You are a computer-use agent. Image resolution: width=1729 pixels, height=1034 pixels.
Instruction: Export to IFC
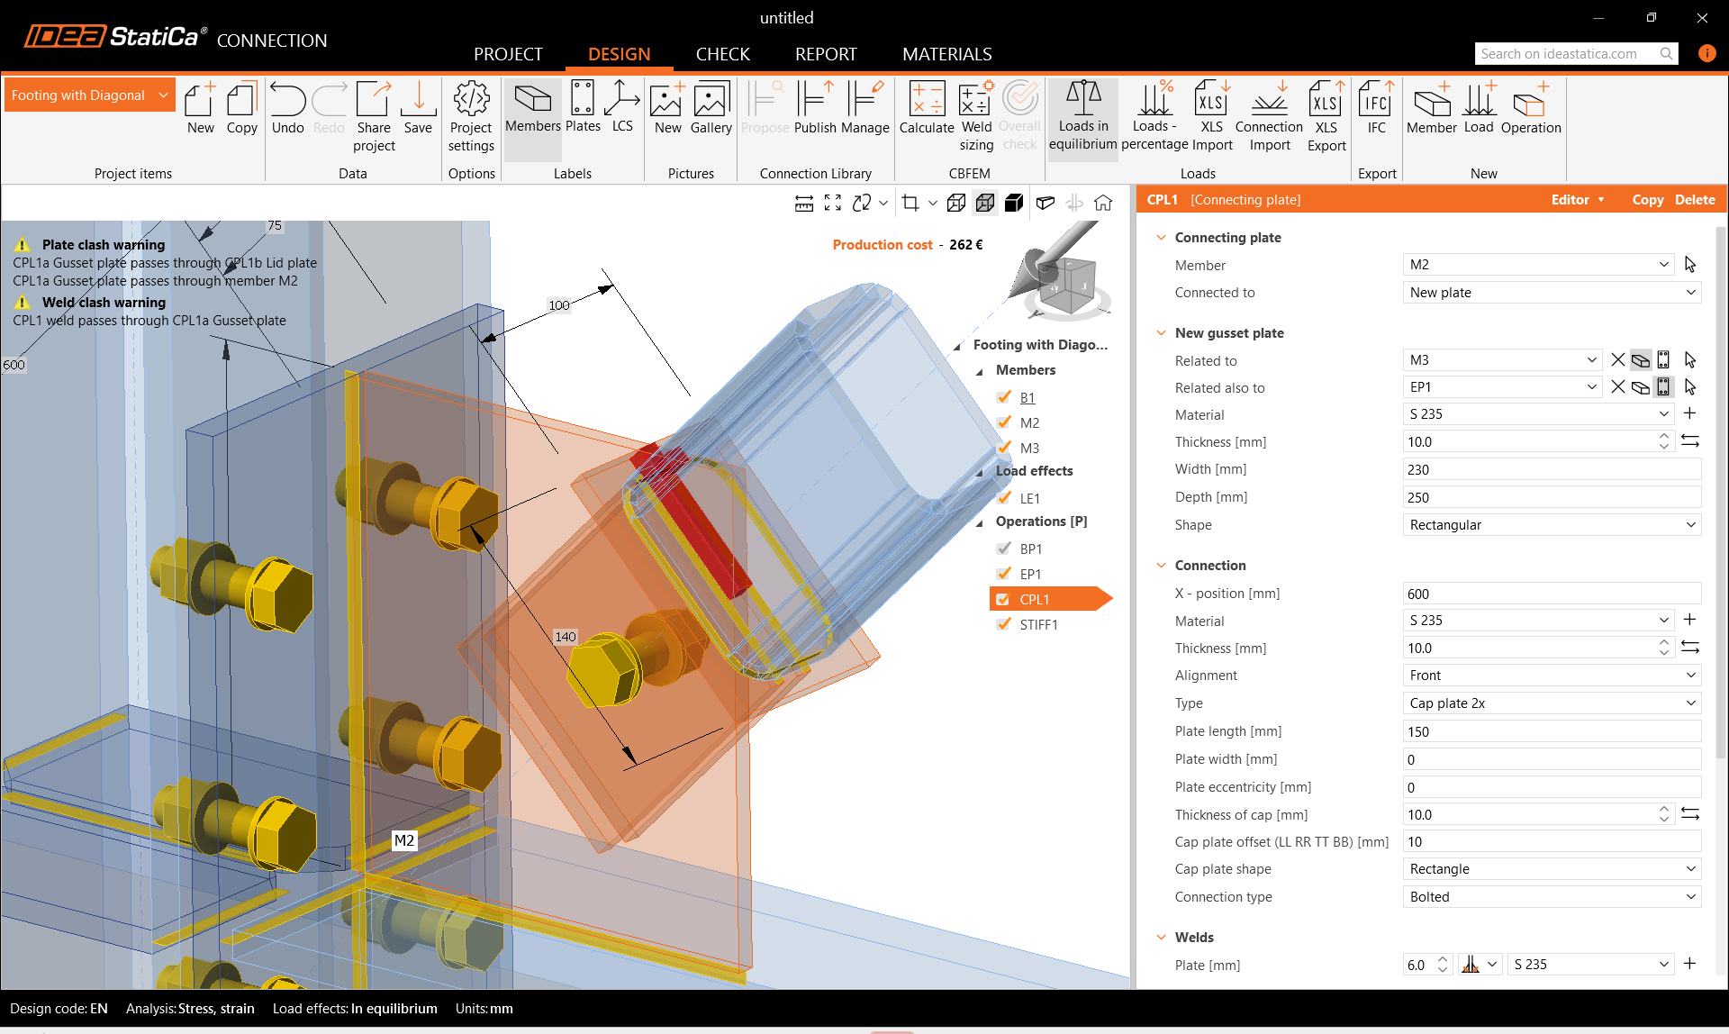(1376, 108)
